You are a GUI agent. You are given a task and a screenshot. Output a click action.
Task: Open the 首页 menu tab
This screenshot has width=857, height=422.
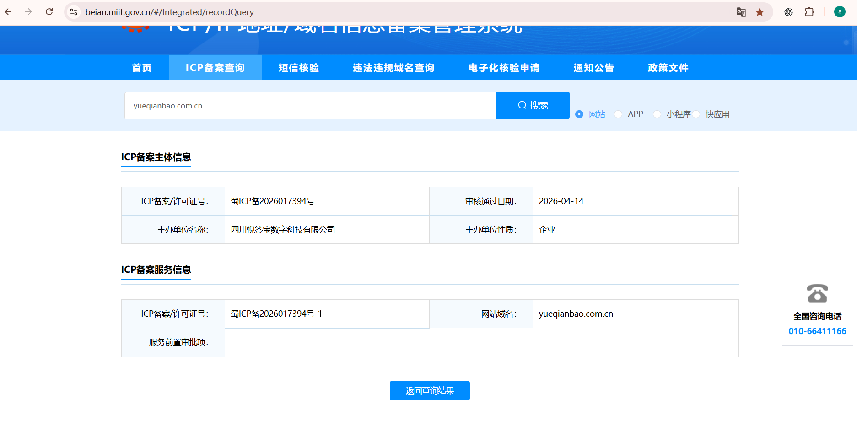click(x=142, y=68)
